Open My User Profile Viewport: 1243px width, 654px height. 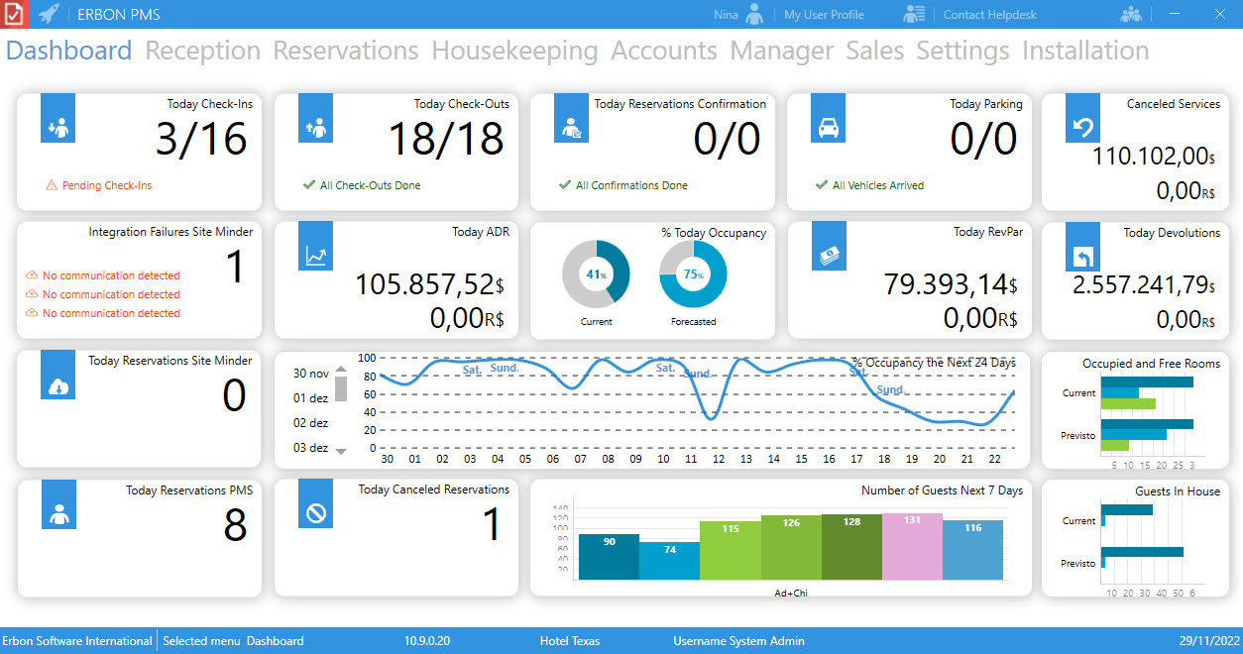[x=824, y=15]
